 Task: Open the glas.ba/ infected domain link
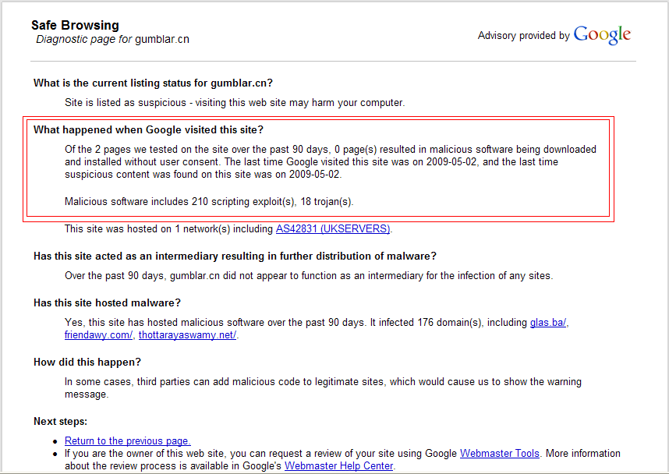point(548,323)
